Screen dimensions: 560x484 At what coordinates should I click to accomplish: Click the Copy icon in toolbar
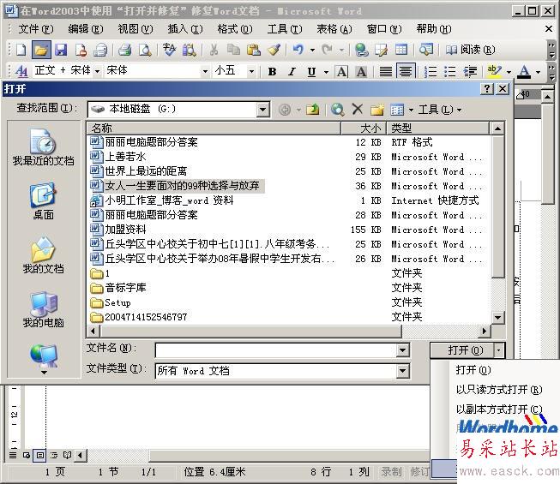tap(233, 50)
